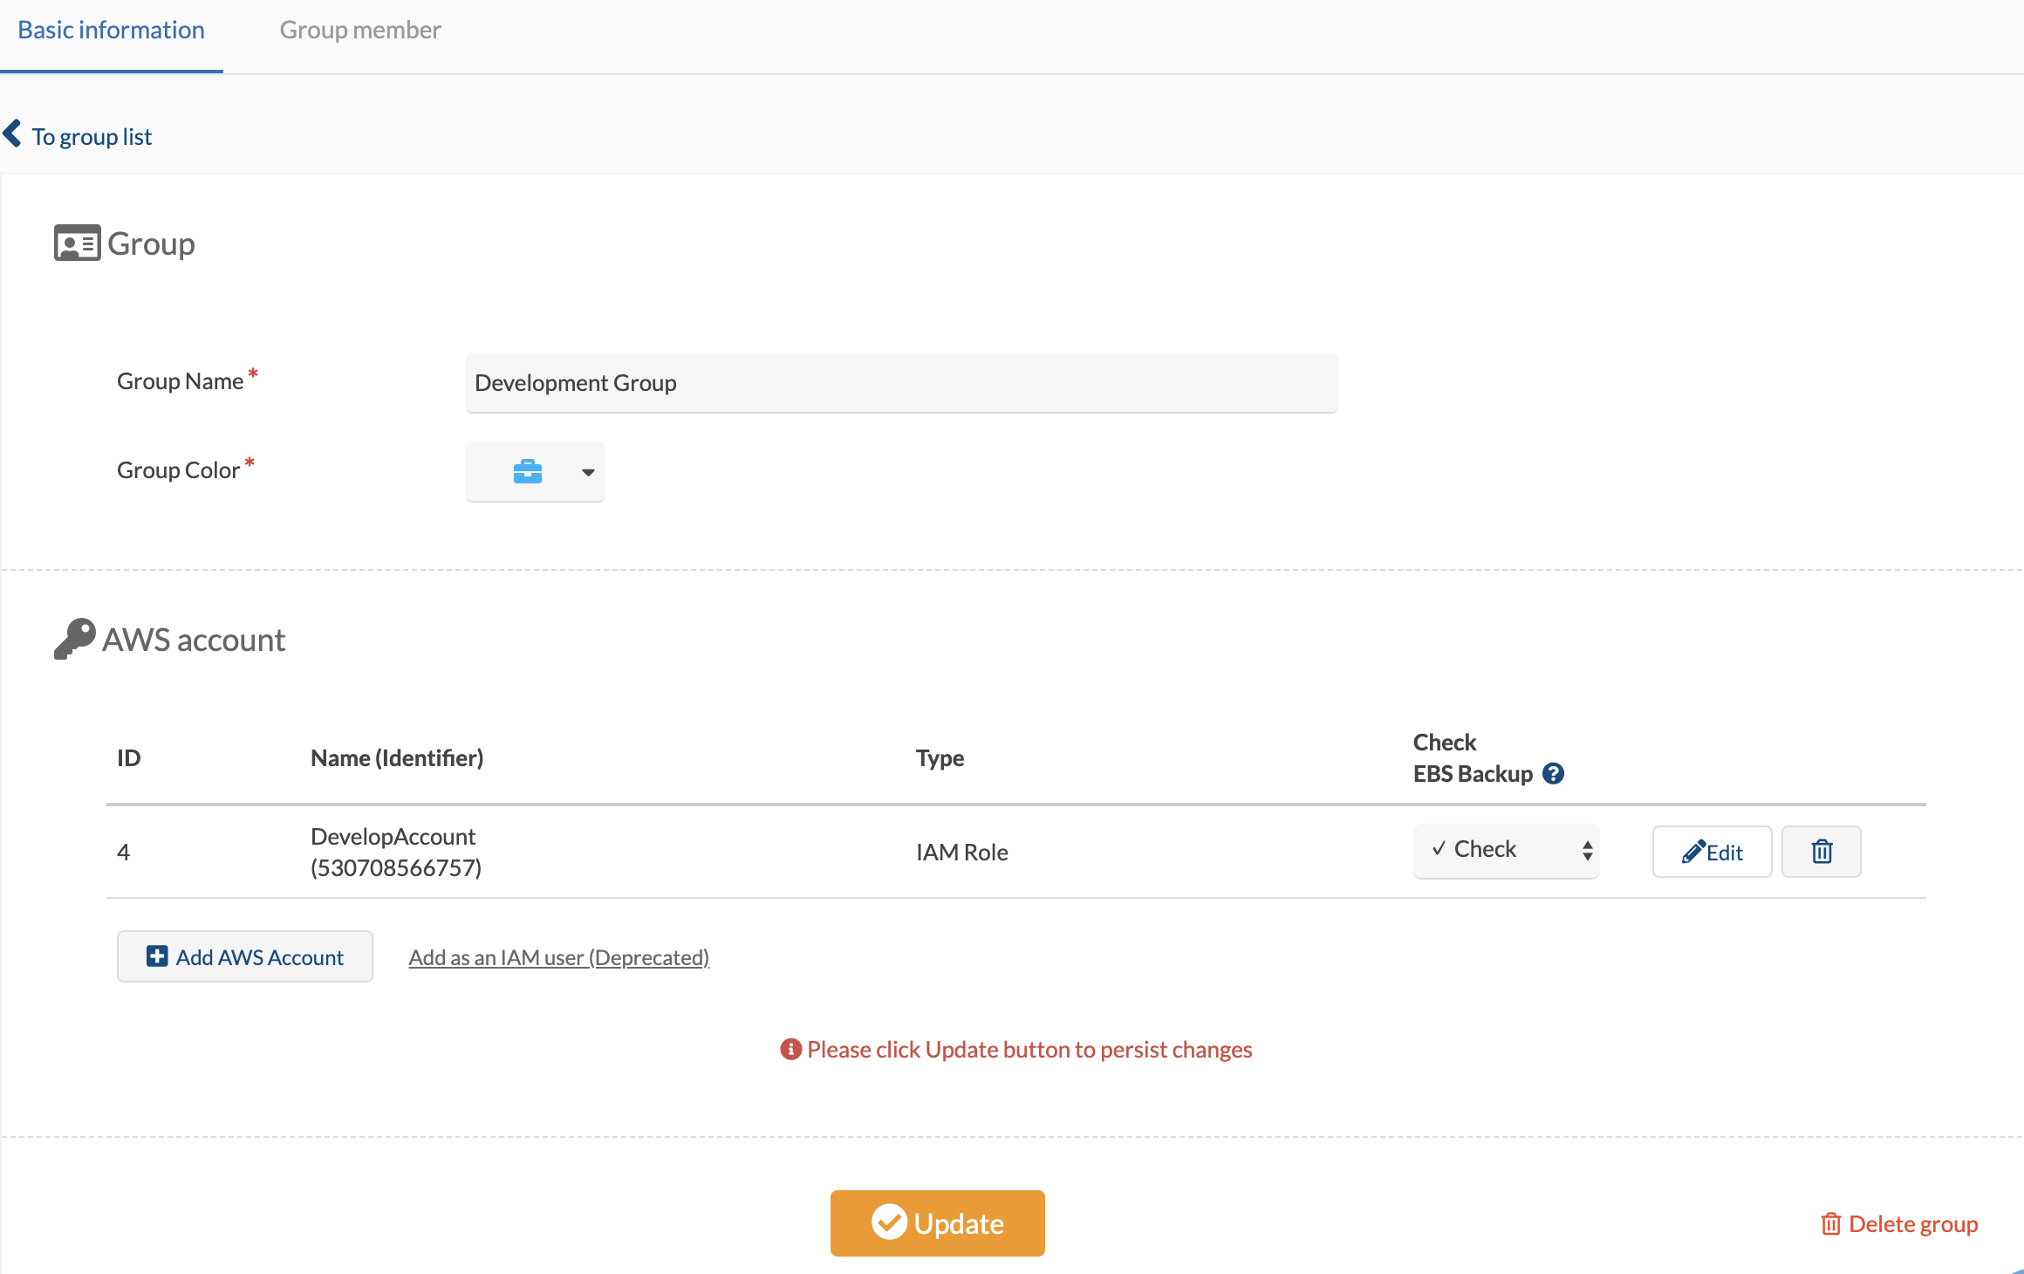
Task: Click the back chevron icon beside To group list
Action: tap(12, 134)
